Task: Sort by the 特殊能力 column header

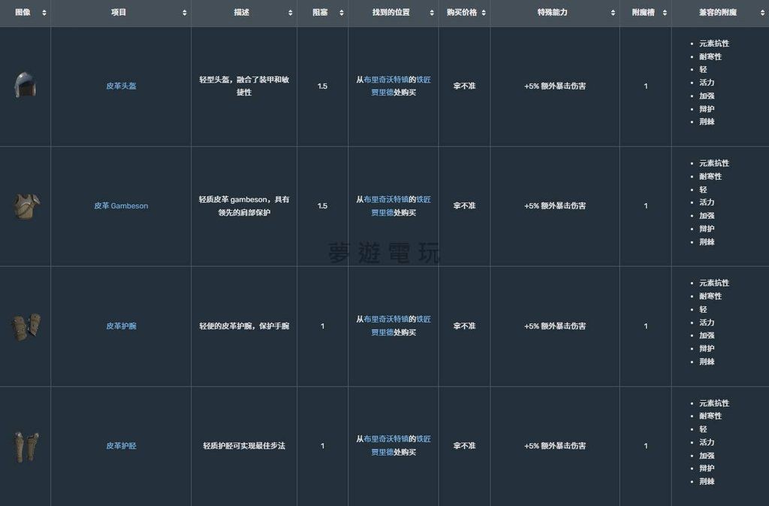Action: click(614, 13)
